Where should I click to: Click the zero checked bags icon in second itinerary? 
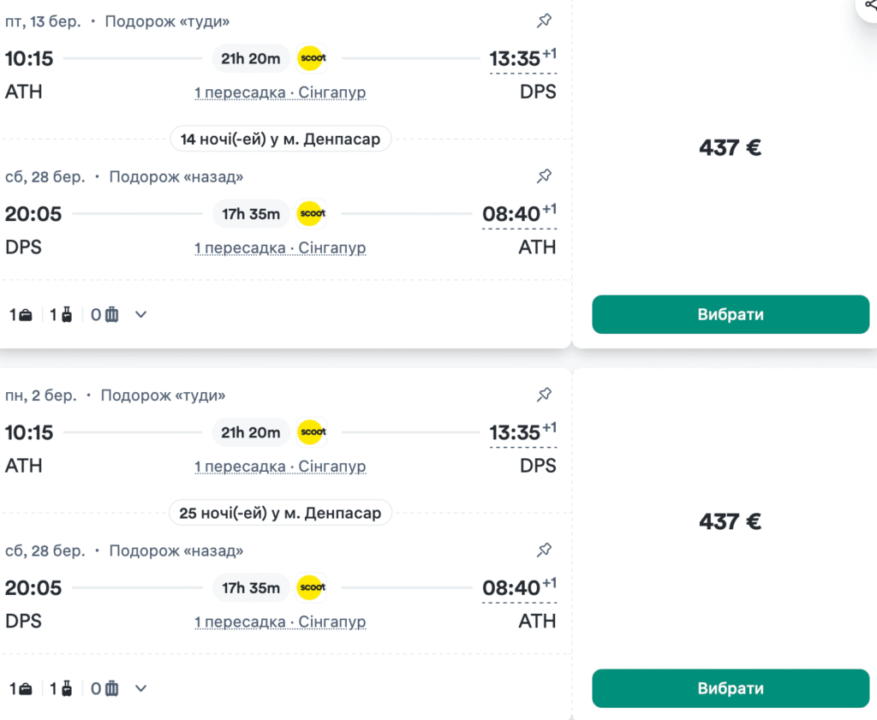[x=104, y=688]
